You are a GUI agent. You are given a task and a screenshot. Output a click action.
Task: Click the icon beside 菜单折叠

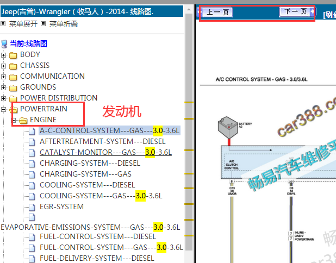coord(43,24)
